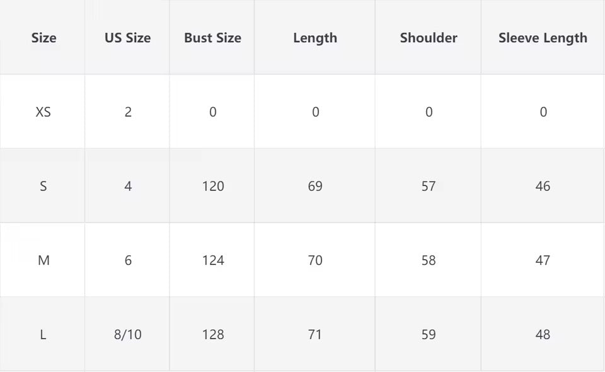This screenshot has width=605, height=372.
Task: Click the S size row label
Action: [43, 186]
